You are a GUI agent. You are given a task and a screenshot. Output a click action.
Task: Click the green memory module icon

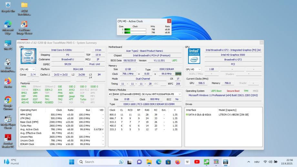pos(178,74)
